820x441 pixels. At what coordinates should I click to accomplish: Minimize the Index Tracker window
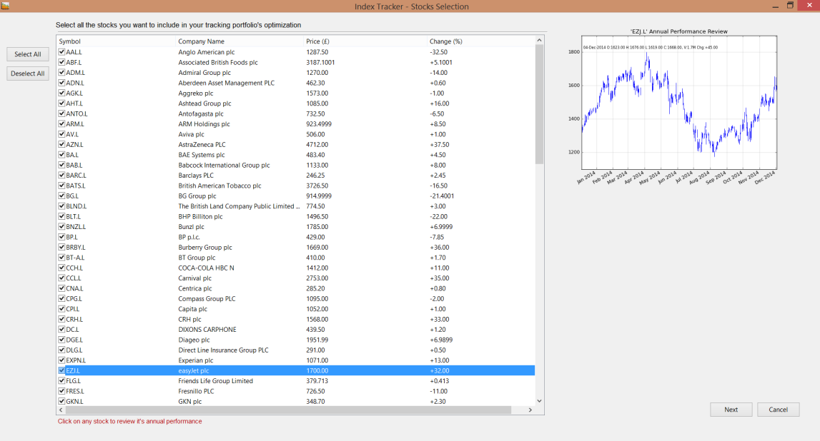pyautogui.click(x=776, y=6)
